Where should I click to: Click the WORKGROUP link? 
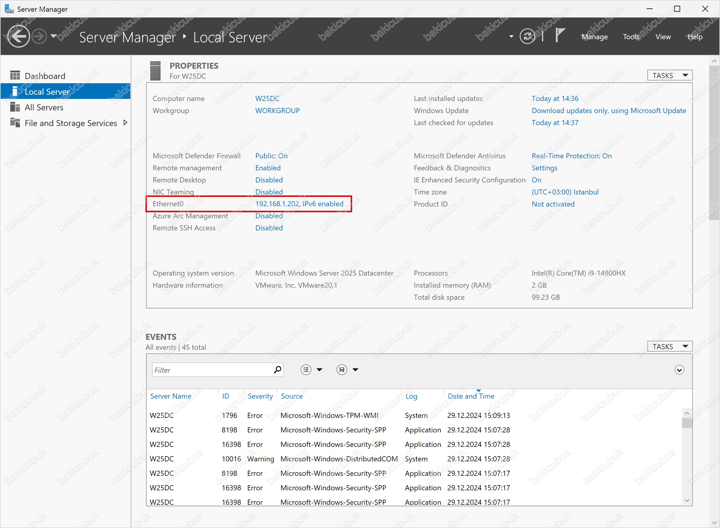tap(277, 111)
